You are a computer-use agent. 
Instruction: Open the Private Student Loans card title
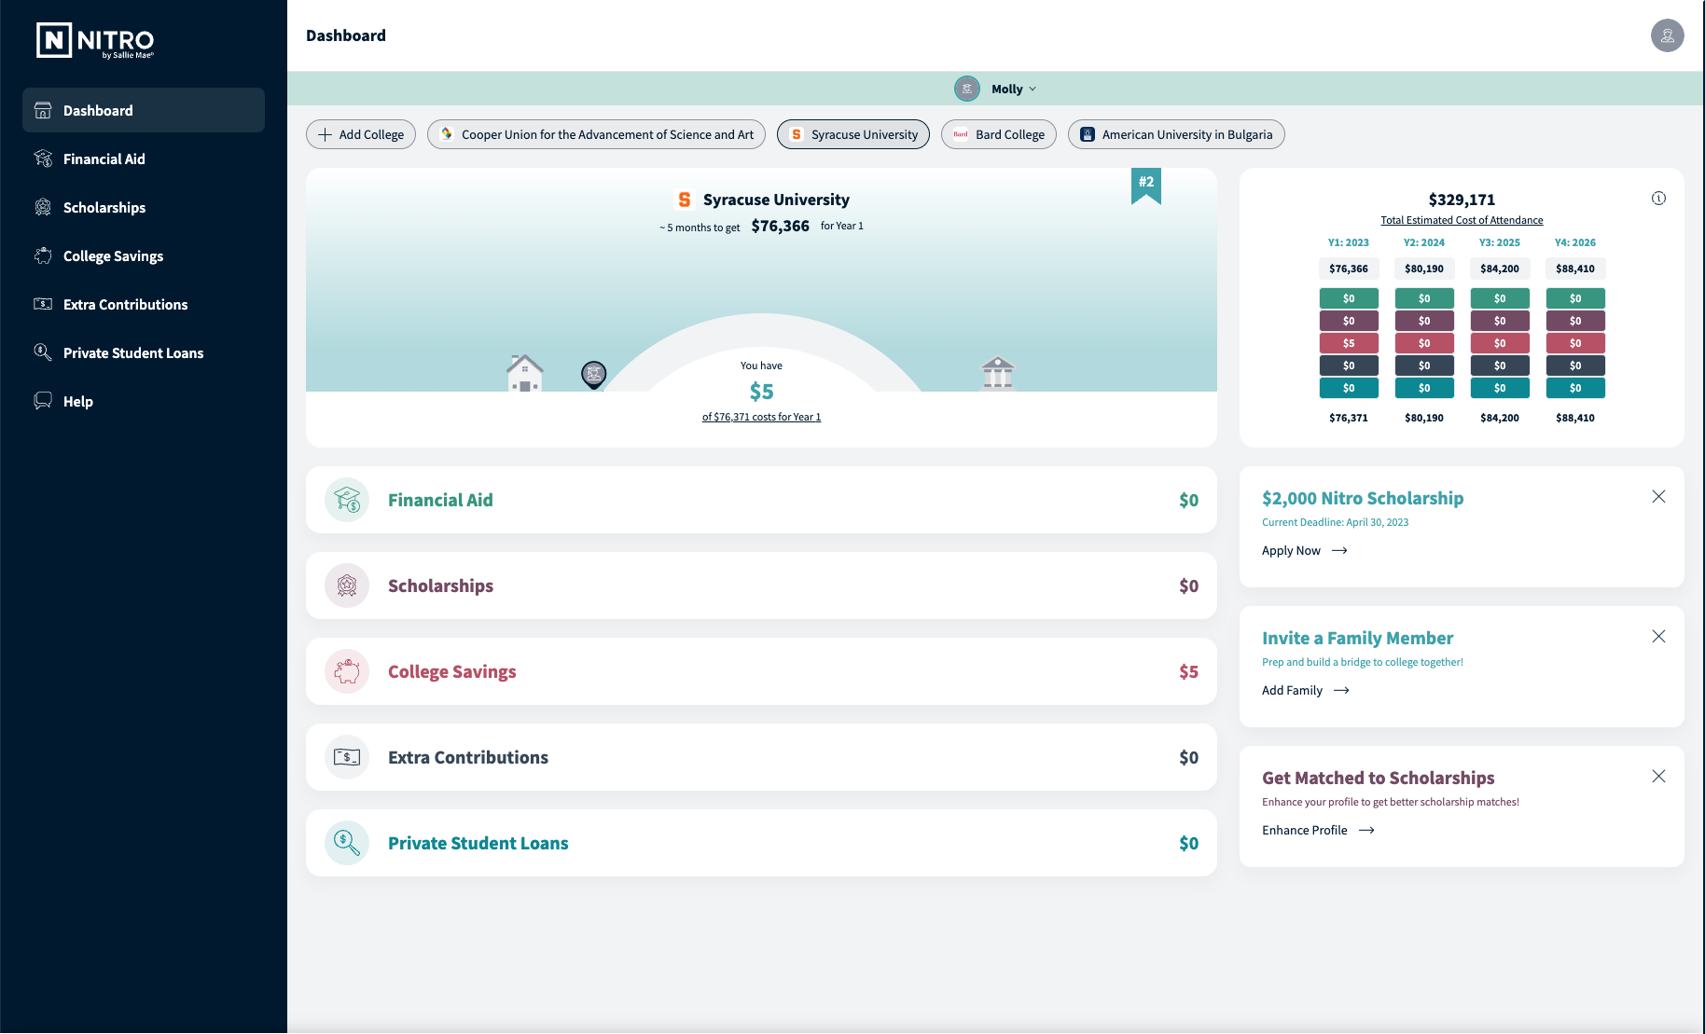[478, 843]
